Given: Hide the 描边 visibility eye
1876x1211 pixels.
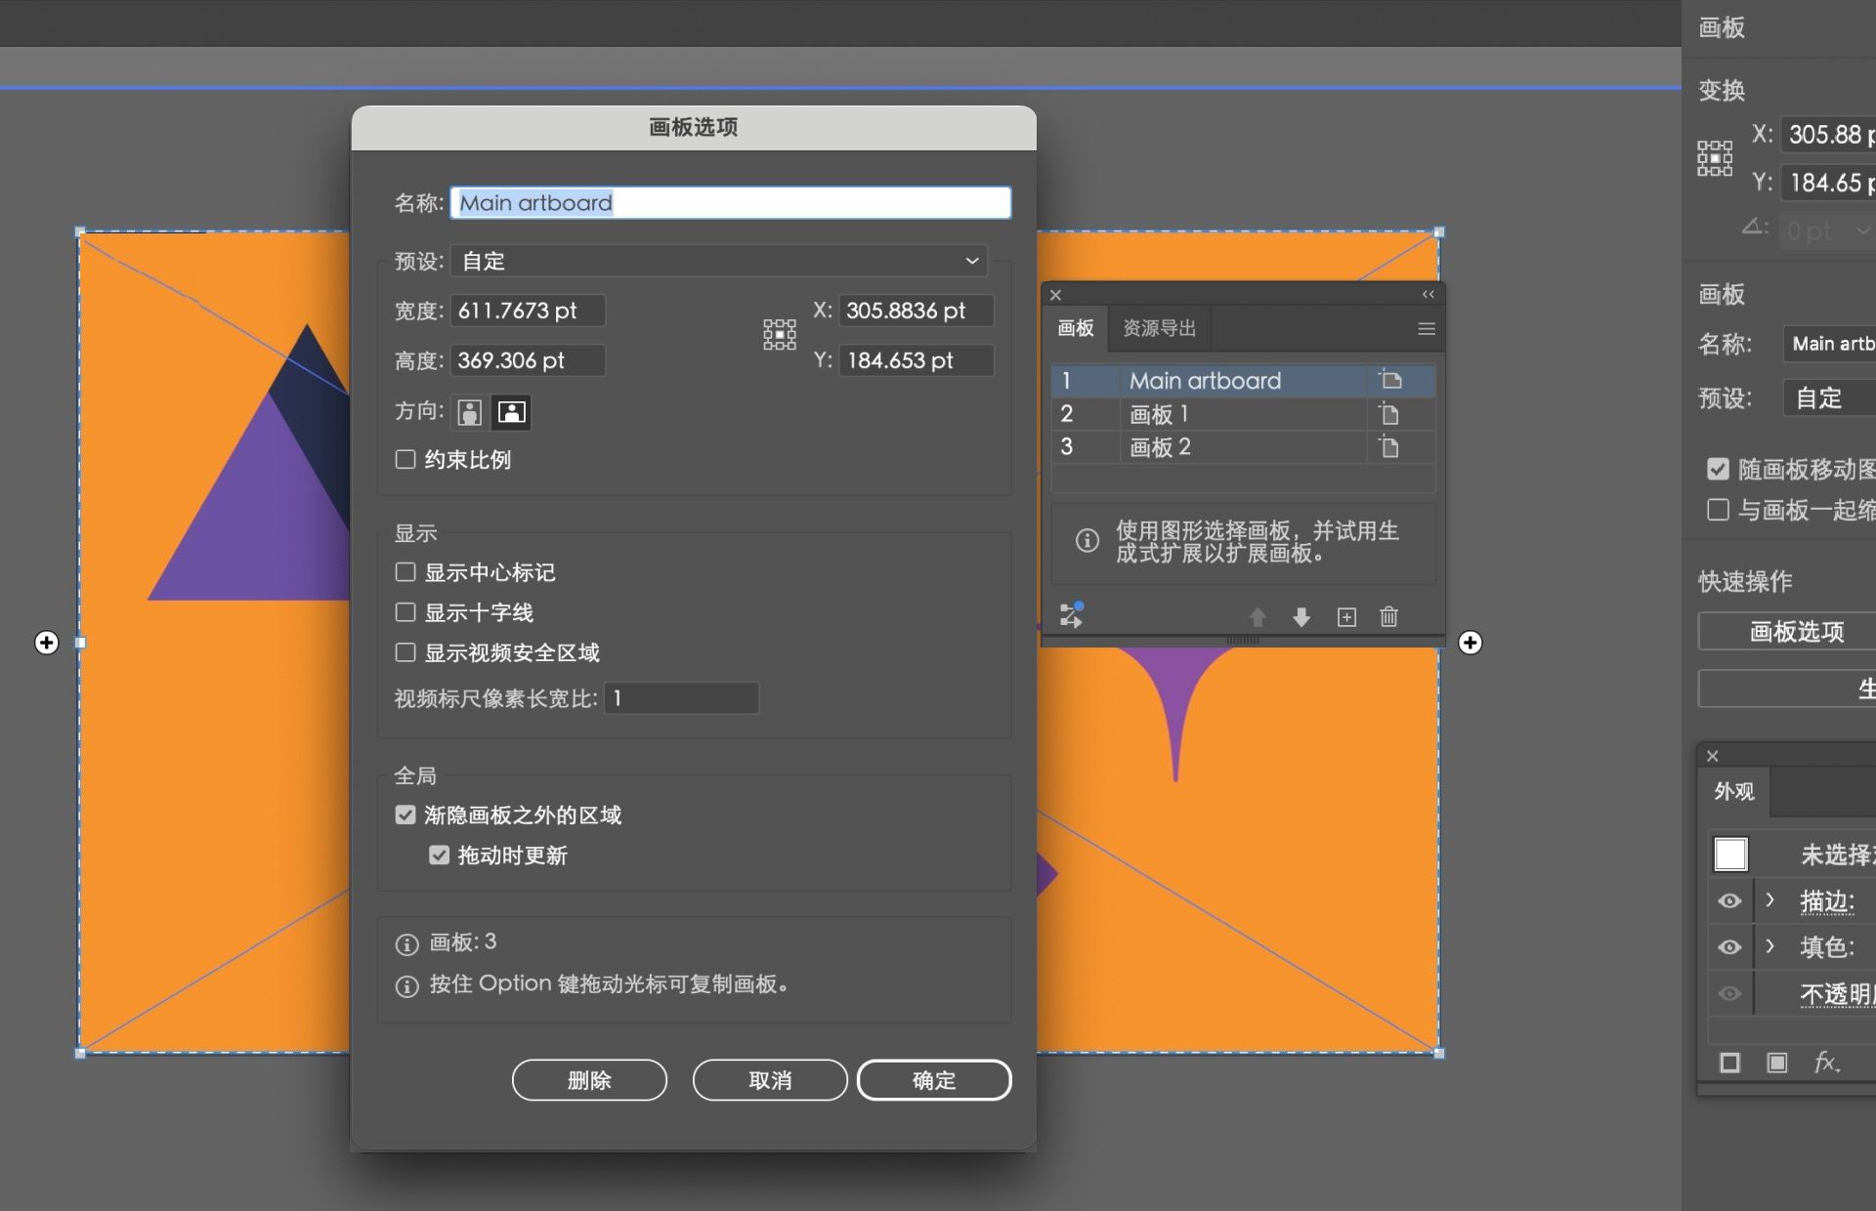Looking at the screenshot, I should pos(1729,900).
